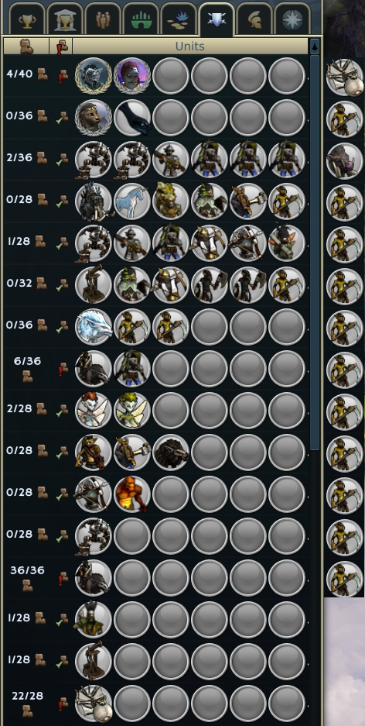Select the bat unit in the side column

coord(344,160)
